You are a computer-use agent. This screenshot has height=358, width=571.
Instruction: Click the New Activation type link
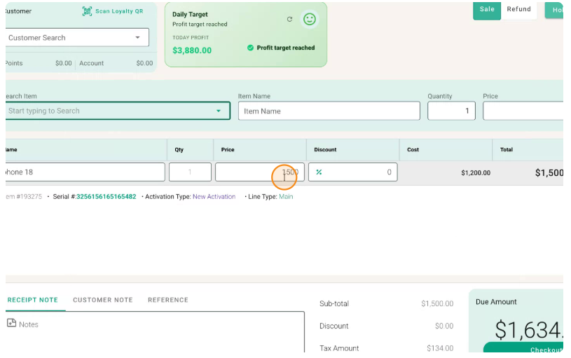214,197
